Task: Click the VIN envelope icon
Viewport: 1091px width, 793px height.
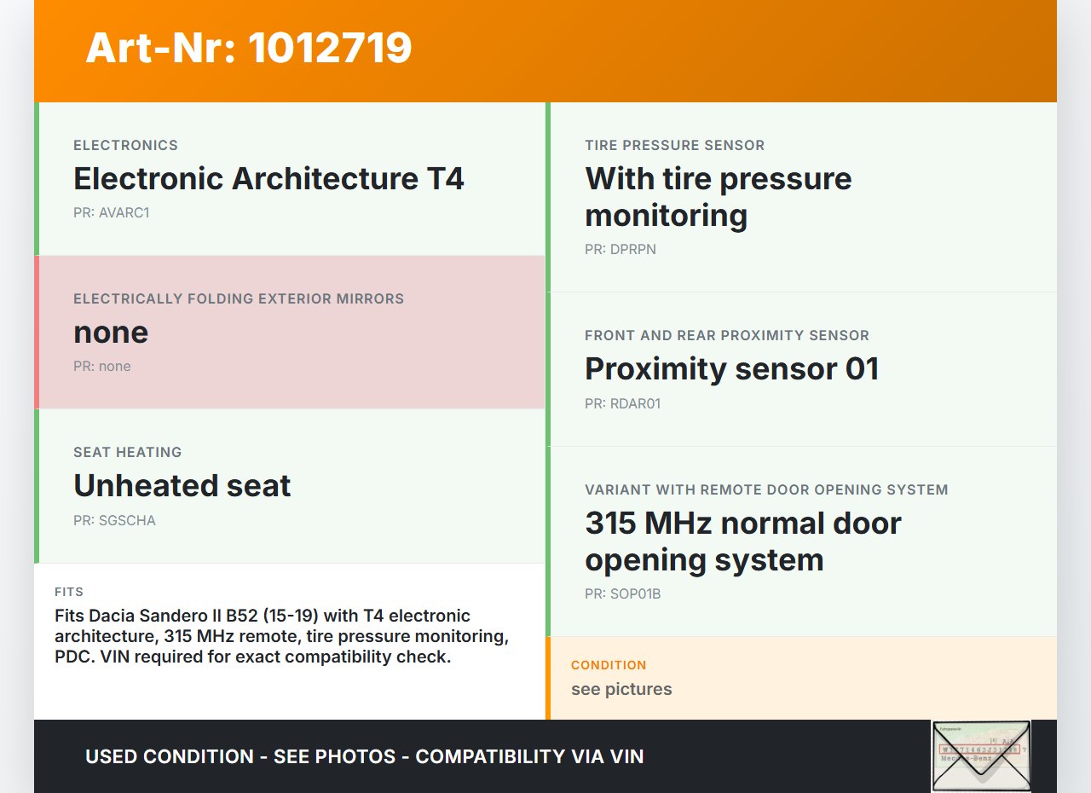Action: 981,755
